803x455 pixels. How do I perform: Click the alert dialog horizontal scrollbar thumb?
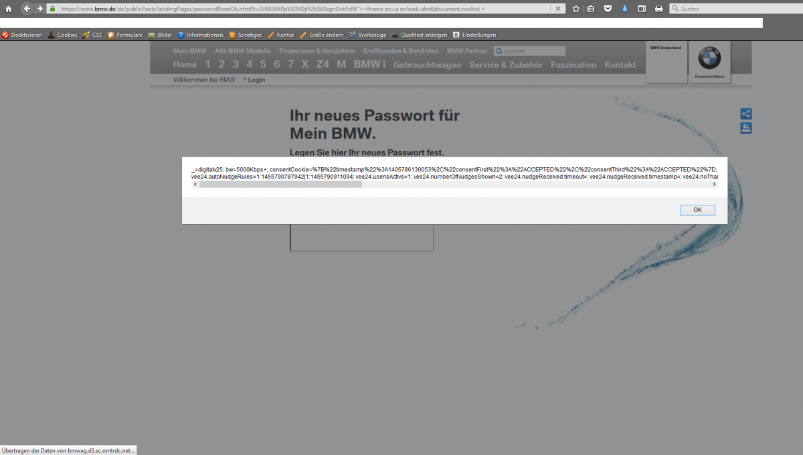pos(280,184)
